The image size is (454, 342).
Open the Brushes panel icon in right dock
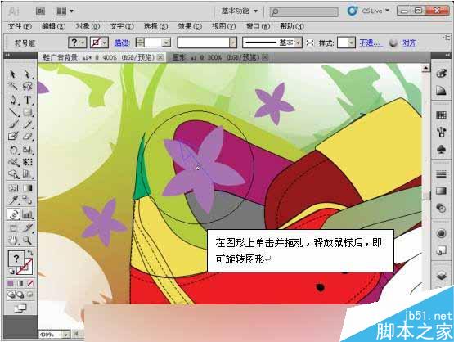point(441,133)
